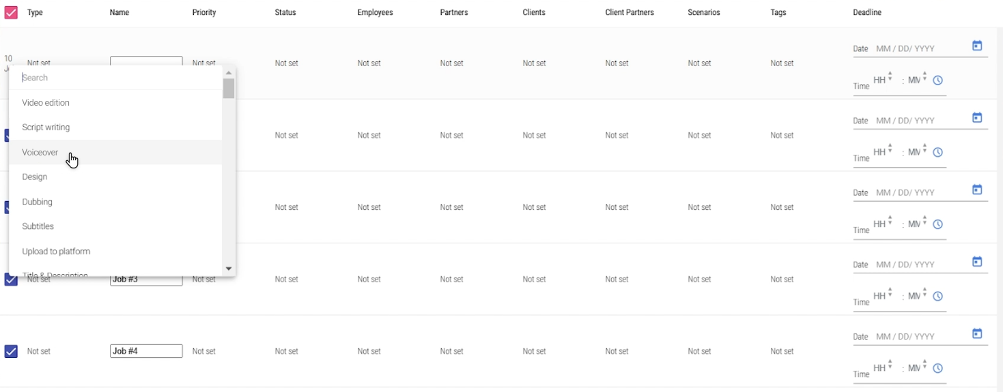Click clock icon in Job #4 time field
This screenshot has width=1003, height=392.
938,368
